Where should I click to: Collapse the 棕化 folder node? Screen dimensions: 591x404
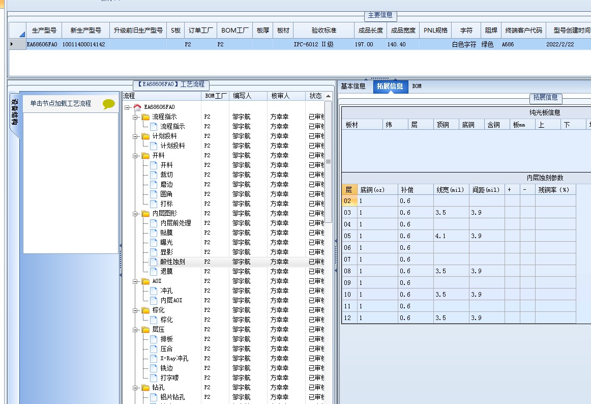135,310
